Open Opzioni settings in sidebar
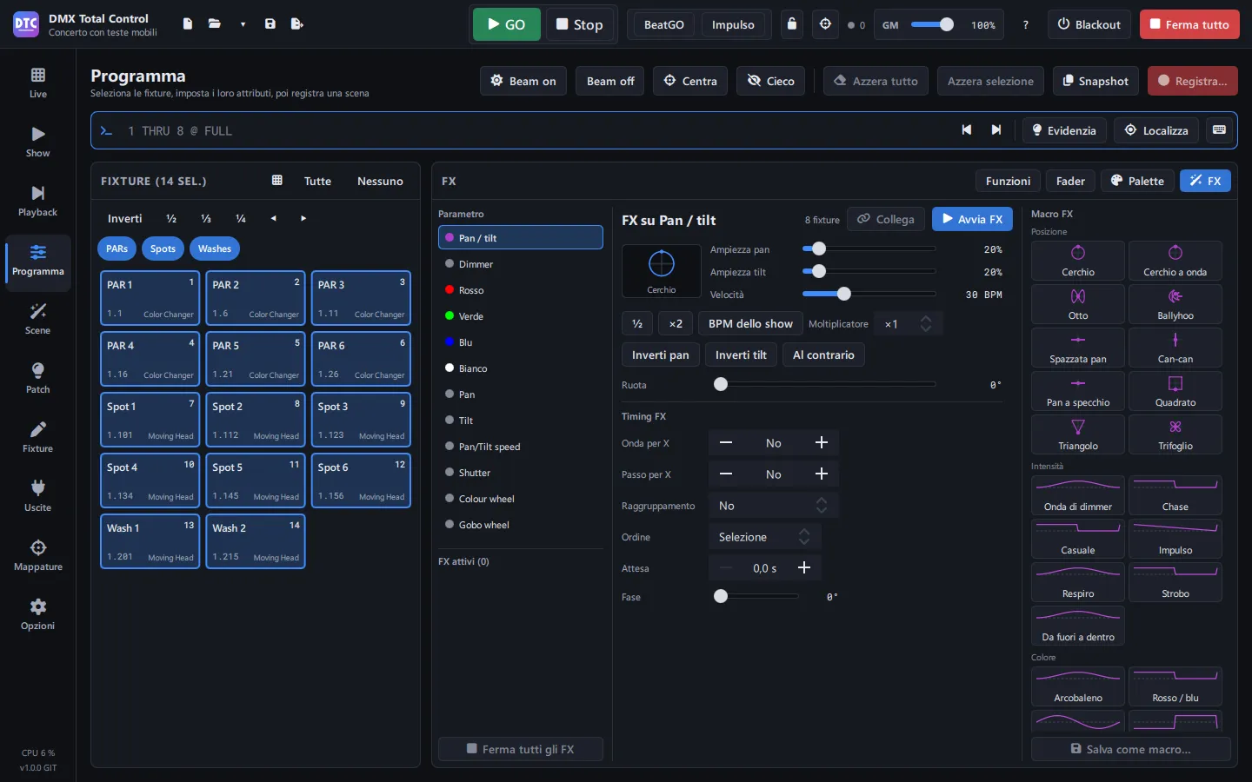 (x=37, y=614)
